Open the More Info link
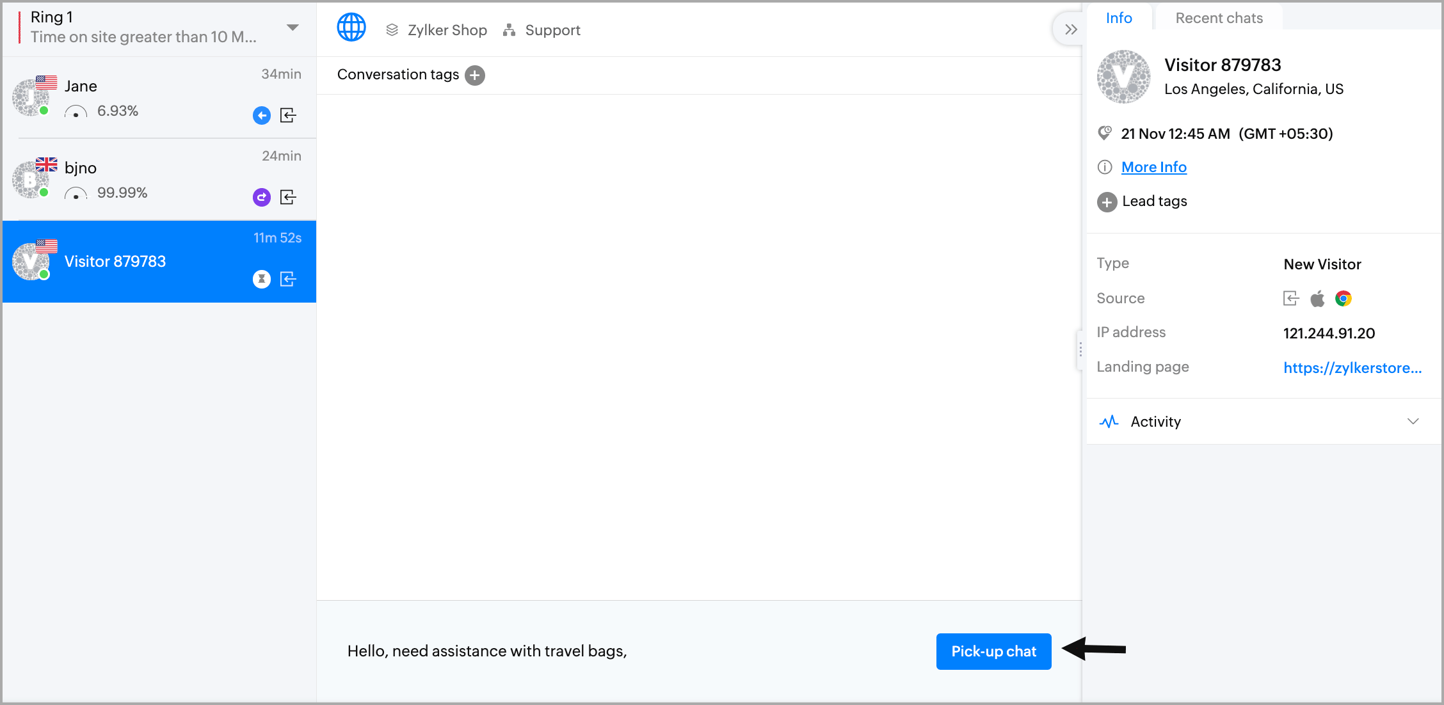1444x705 pixels. 1153,167
